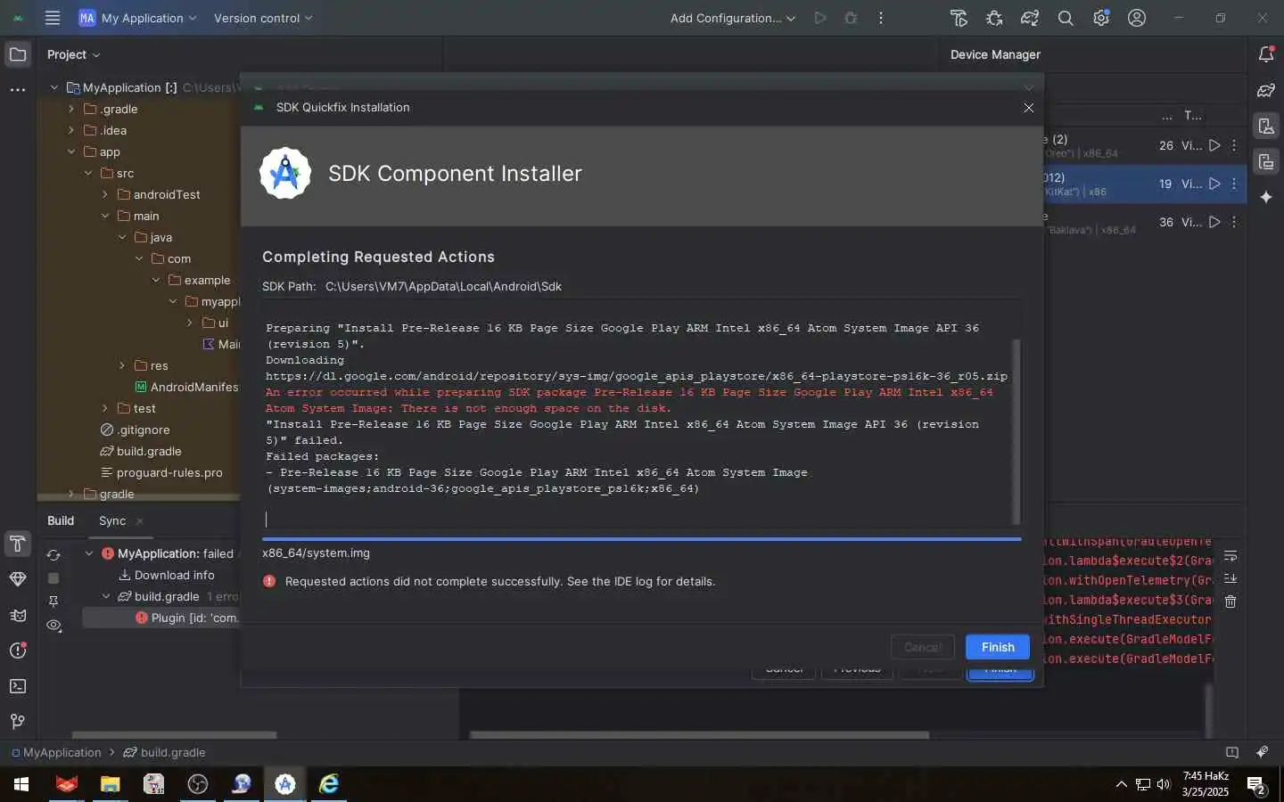Click the Run configuration play button
This screenshot has height=802, width=1284.
coord(820,18)
